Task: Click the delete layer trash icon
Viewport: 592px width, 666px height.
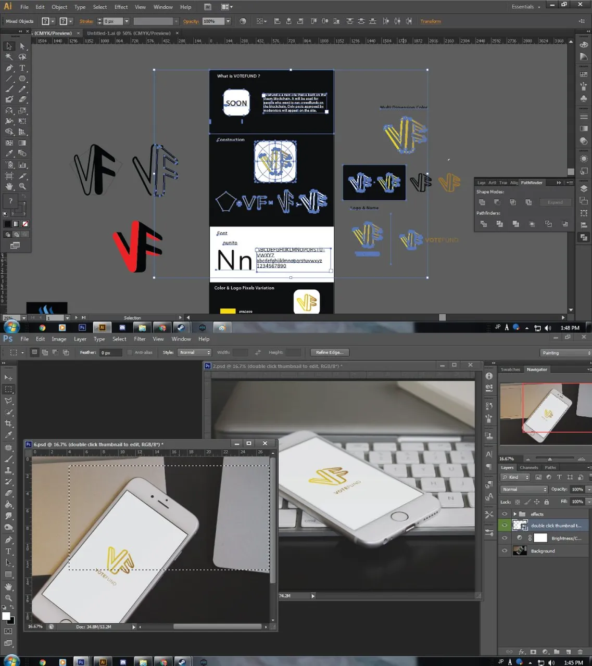Action: tap(580, 652)
